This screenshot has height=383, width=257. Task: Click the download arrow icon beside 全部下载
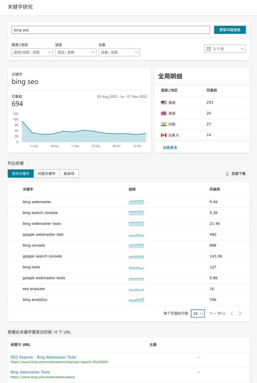click(227, 174)
